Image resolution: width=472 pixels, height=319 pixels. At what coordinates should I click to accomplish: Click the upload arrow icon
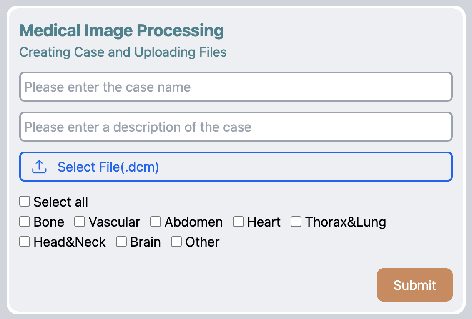tap(39, 167)
